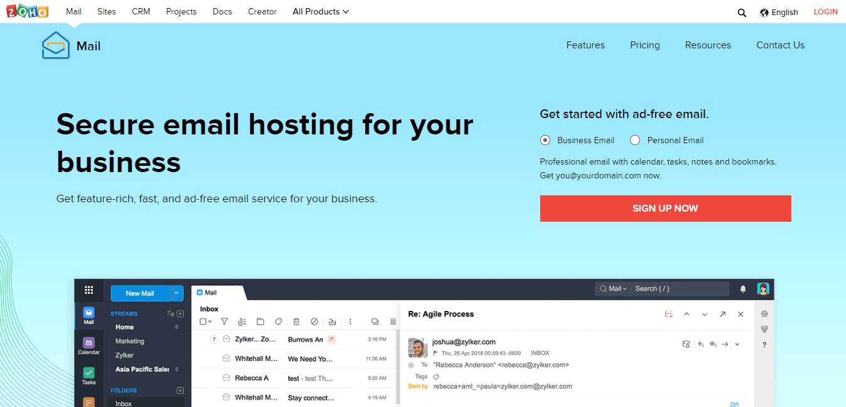Expand more reply options chevron

tap(737, 344)
